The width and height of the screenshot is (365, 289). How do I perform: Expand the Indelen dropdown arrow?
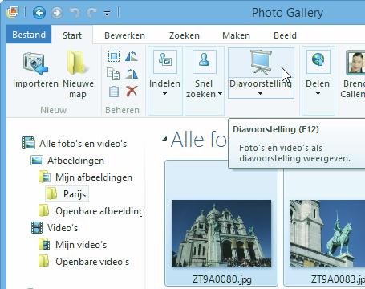tap(164, 94)
